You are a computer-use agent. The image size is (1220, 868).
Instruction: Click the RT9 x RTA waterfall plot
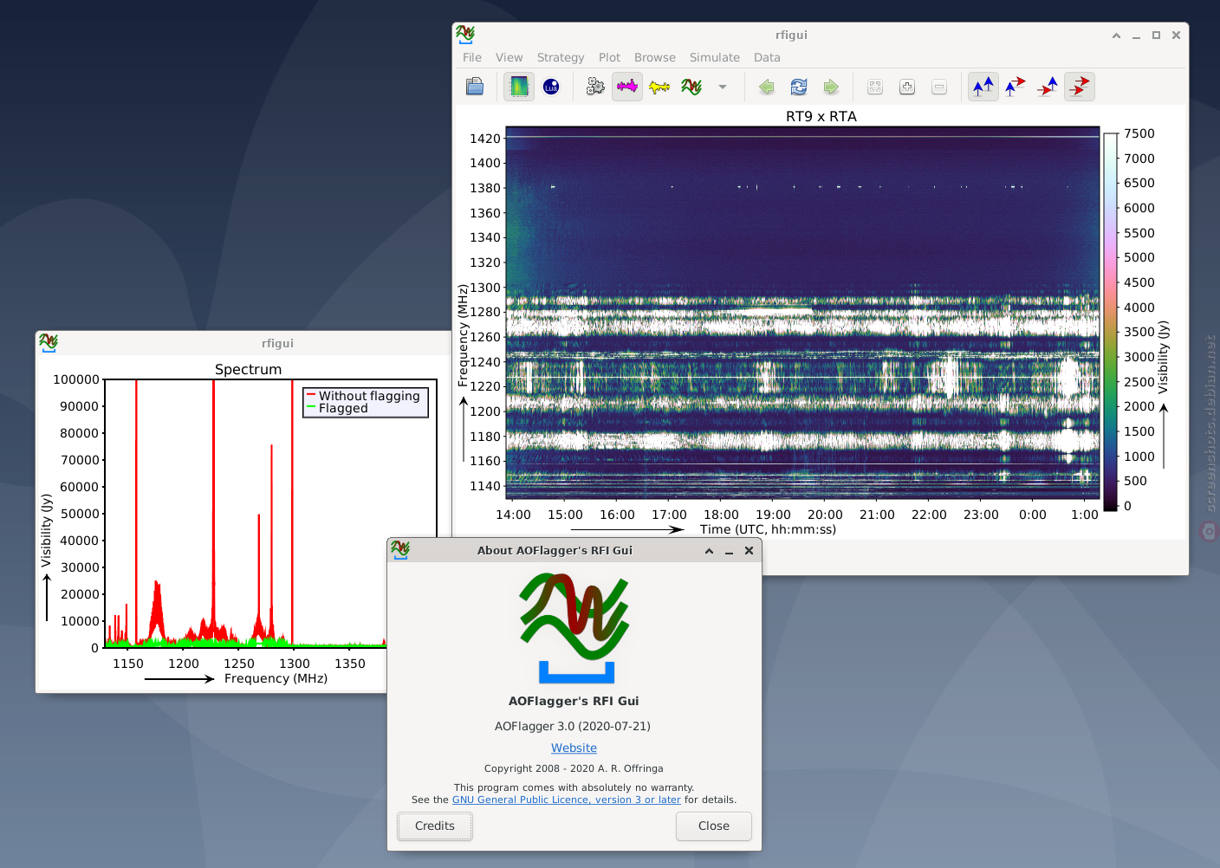[802, 313]
